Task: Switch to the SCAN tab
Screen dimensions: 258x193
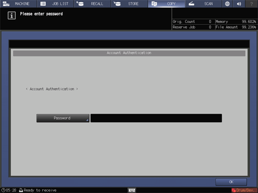Action: pos(203,3)
